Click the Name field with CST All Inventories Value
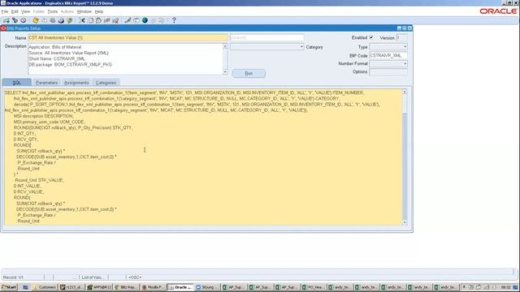This screenshot has width=520, height=292. (128, 38)
